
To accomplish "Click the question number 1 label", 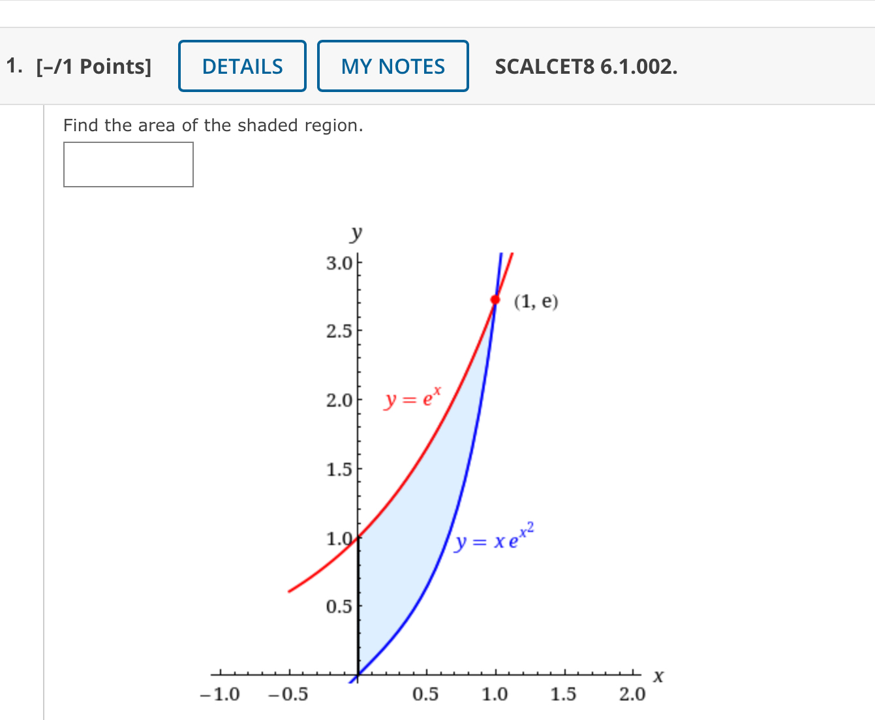I will click(13, 65).
